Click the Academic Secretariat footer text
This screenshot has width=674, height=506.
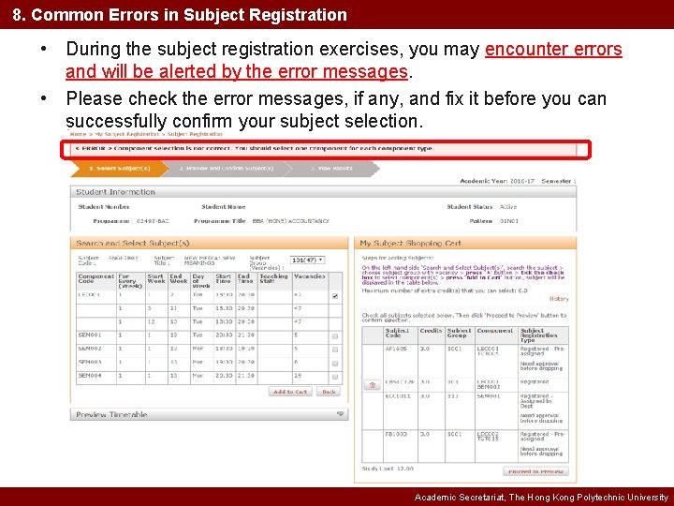pyautogui.click(x=541, y=497)
